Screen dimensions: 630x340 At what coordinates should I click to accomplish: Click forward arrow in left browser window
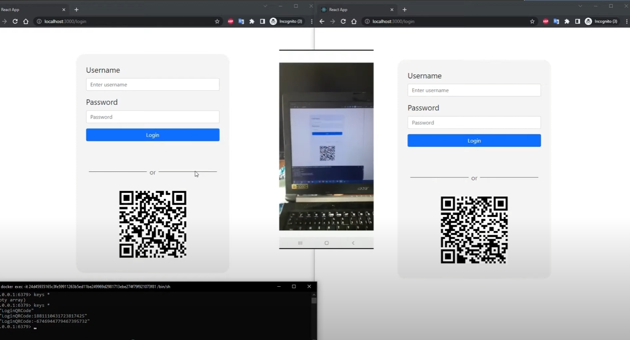click(4, 21)
